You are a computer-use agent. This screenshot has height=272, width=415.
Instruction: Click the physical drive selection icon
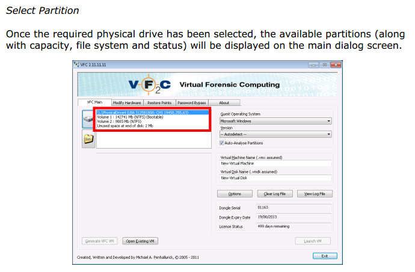(88, 119)
